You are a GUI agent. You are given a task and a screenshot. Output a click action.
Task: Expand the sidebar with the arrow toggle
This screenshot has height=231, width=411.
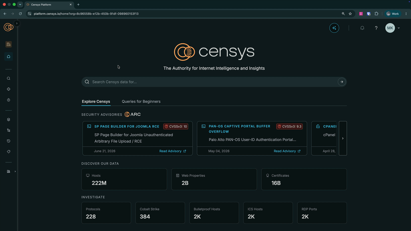click(x=17, y=23)
